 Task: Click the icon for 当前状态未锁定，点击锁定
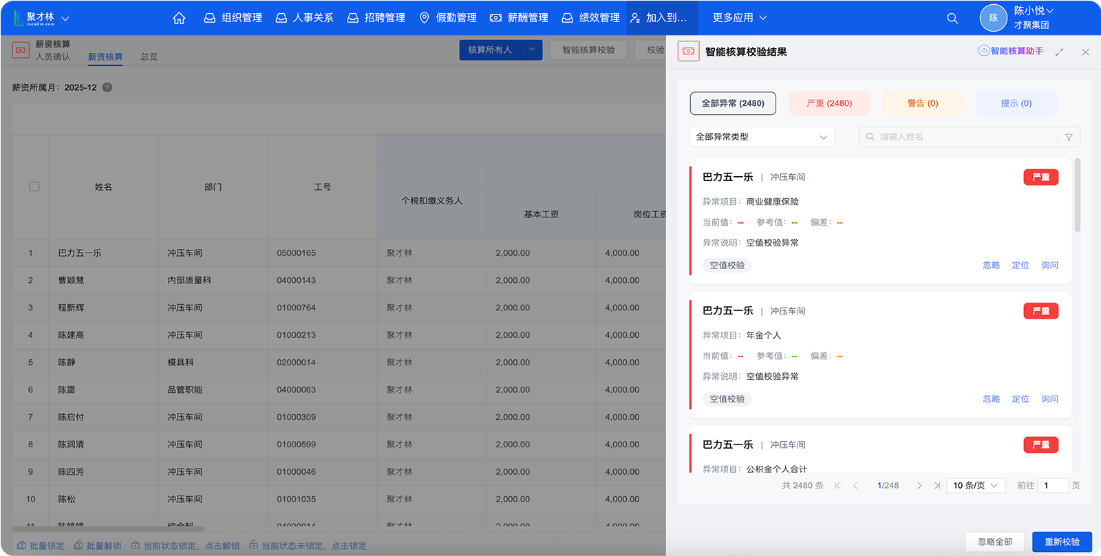point(254,545)
